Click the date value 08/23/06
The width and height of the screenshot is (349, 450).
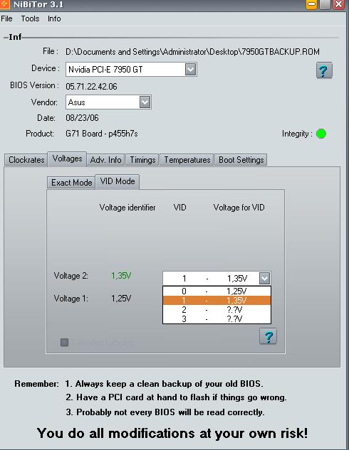click(82, 118)
